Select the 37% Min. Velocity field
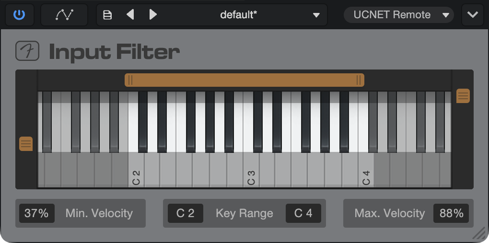The height and width of the screenshot is (243, 489). pyautogui.click(x=37, y=213)
